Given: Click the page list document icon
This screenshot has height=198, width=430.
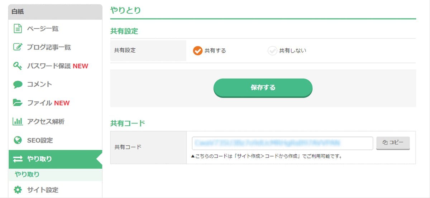Looking at the screenshot, I should 18,29.
